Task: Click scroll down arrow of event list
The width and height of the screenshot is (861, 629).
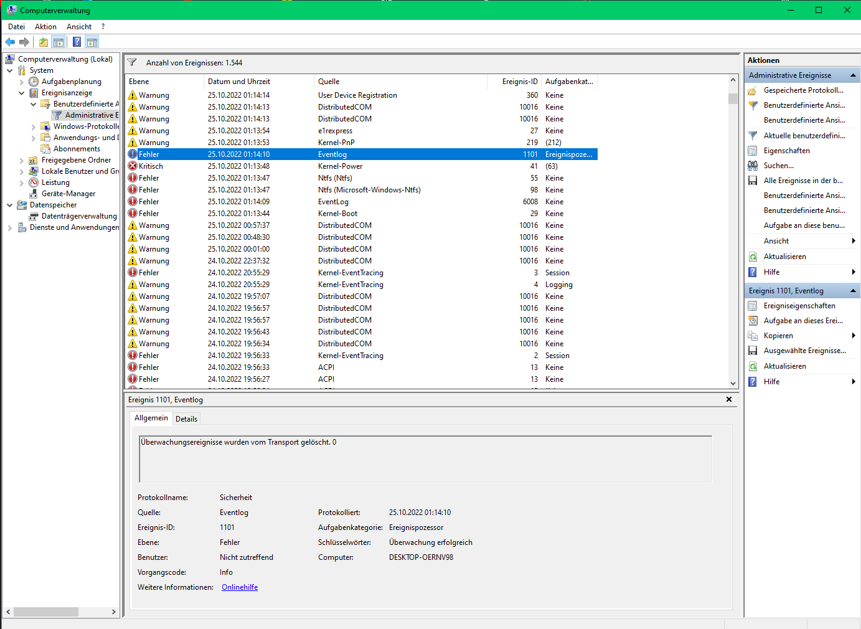Action: (733, 384)
